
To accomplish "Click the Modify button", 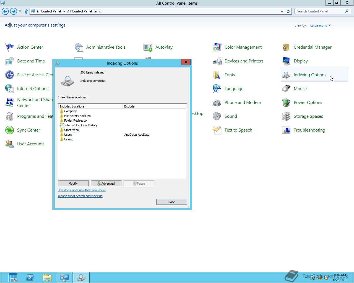I will click(x=73, y=184).
